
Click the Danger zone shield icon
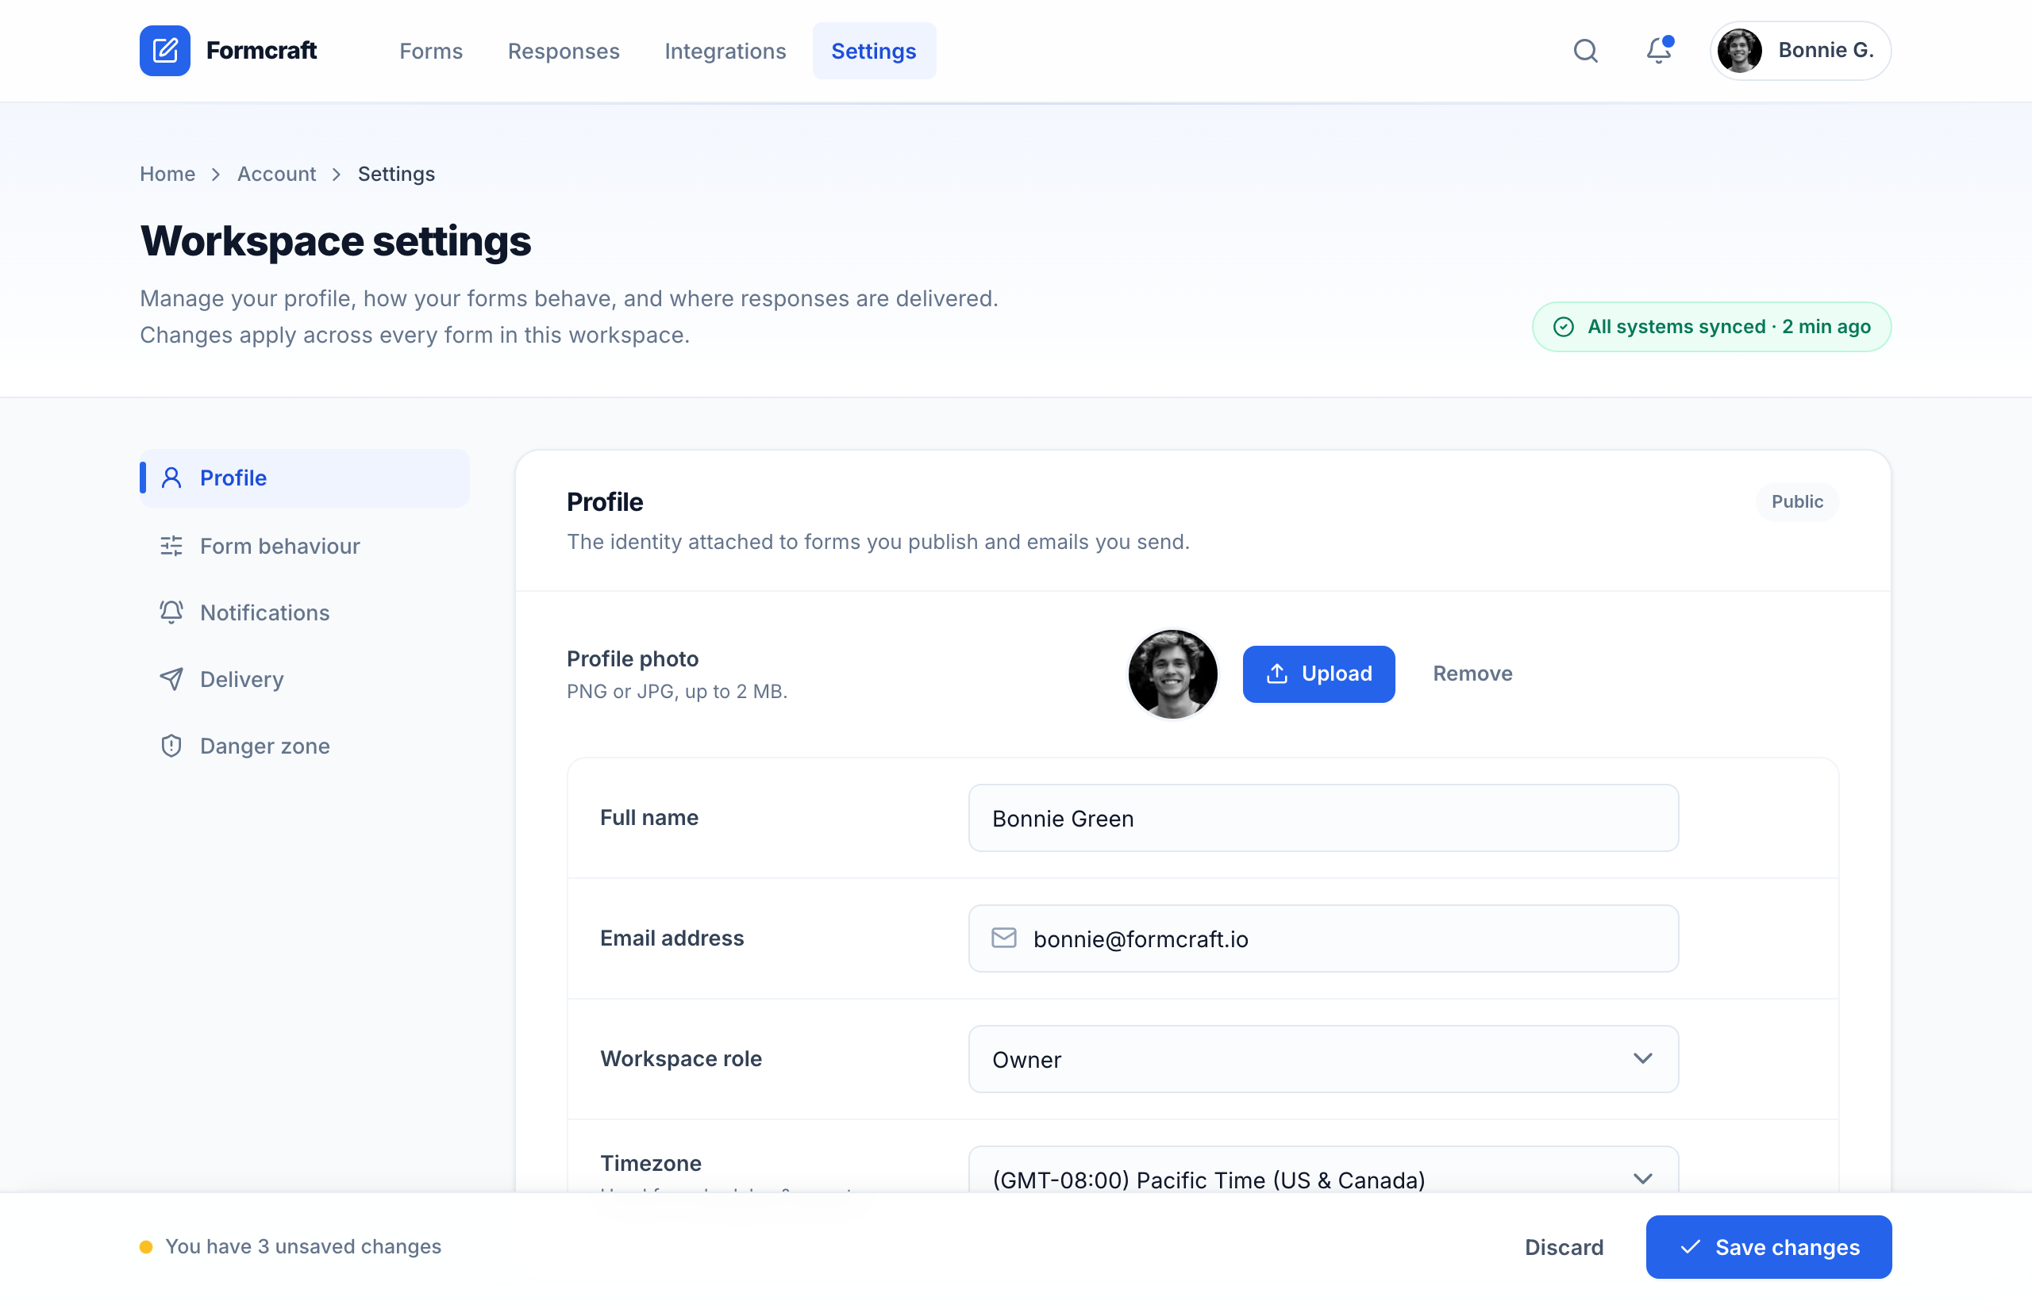coord(171,746)
